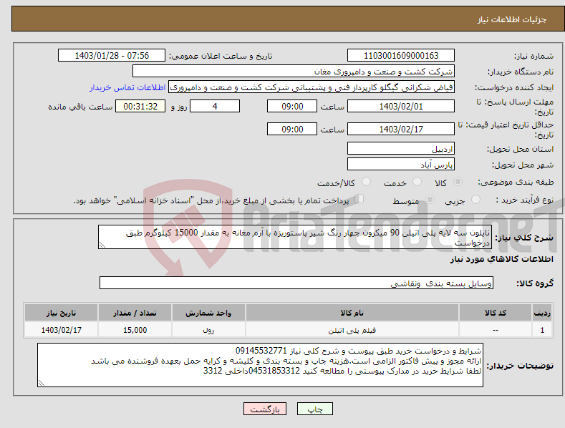Click the label شماره نیاز
Image resolution: width=565 pixels, height=428 pixels.
tap(533, 57)
